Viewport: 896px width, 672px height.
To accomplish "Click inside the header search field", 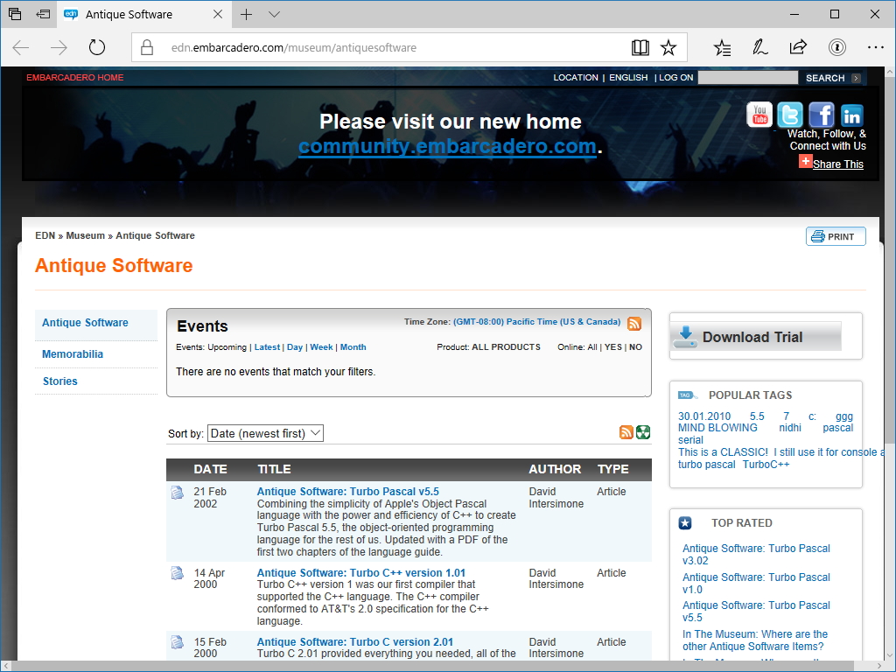I will [748, 78].
